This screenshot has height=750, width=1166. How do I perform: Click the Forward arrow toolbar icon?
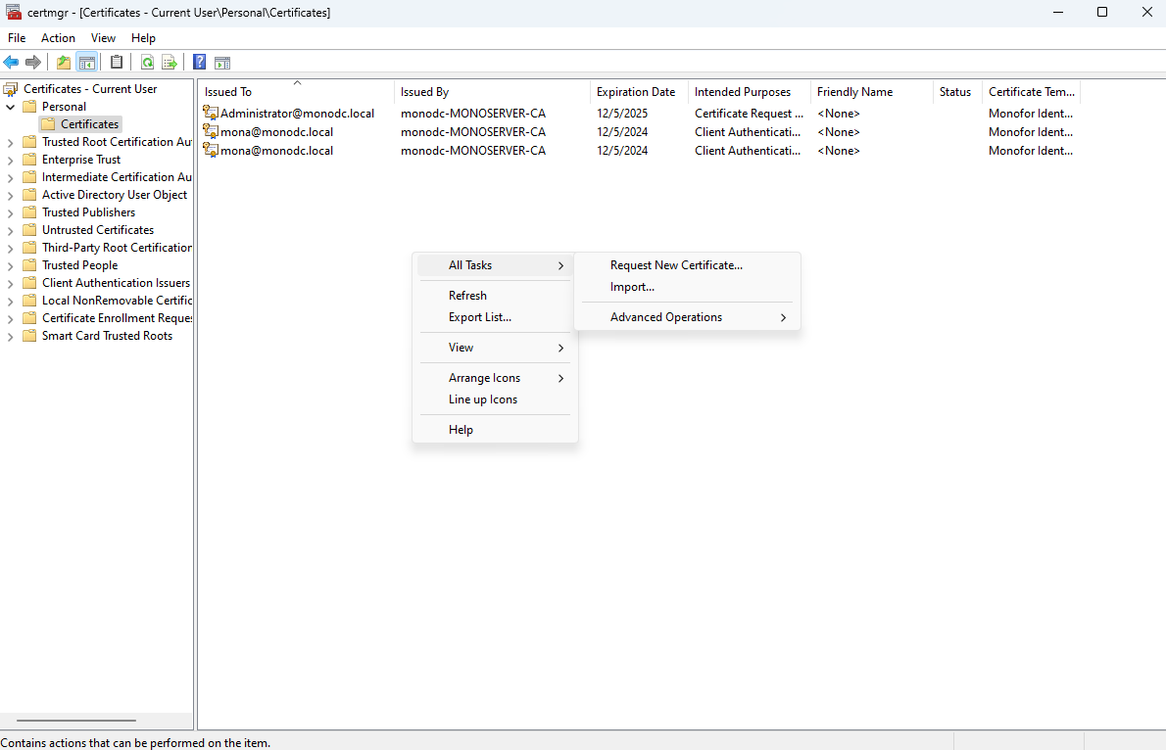pos(33,63)
